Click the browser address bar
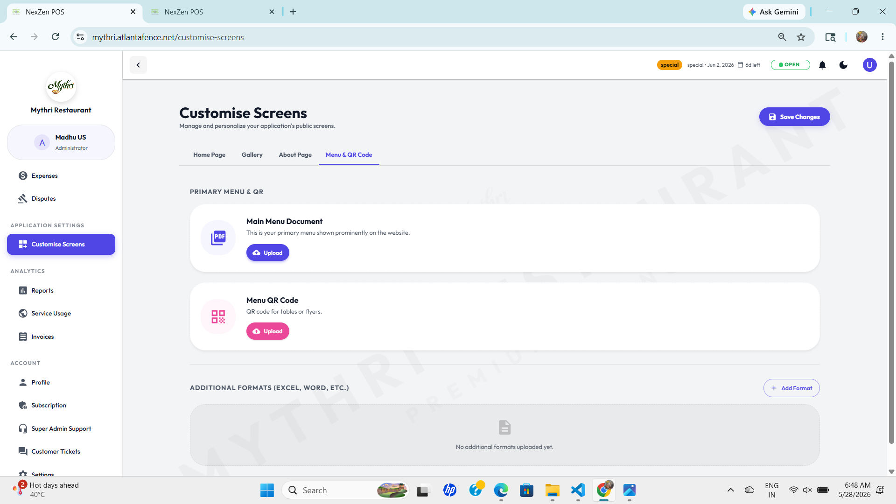 pyautogui.click(x=420, y=37)
